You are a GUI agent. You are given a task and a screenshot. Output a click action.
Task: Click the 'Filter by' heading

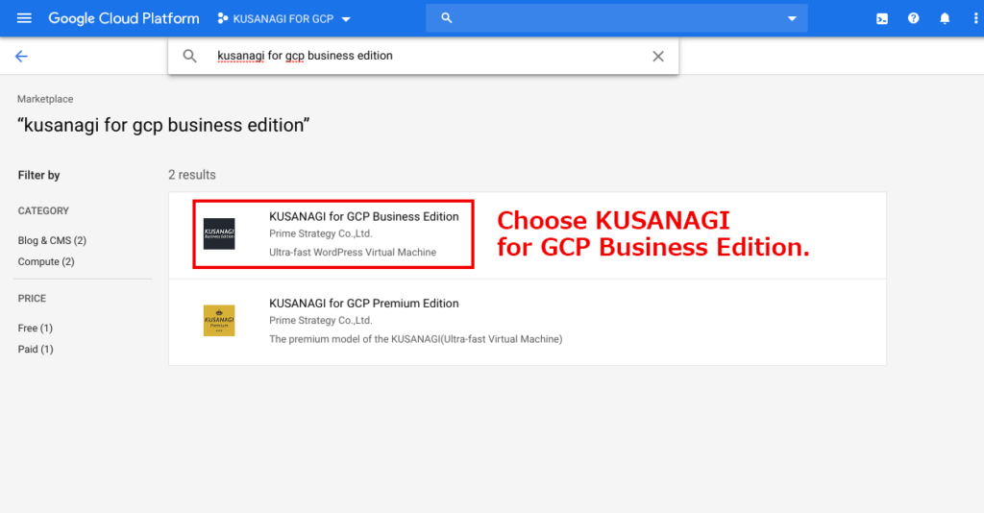point(38,175)
